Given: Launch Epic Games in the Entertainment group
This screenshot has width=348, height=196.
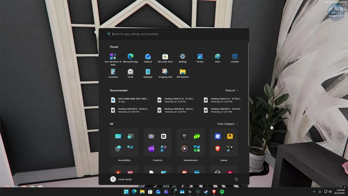Looking at the screenshot, I should 185,136.
